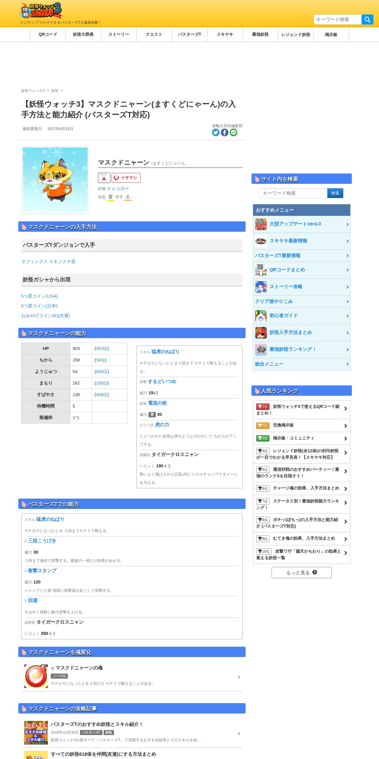
Task: Click the 妖怪 breadcrumb link
Action: tap(55, 91)
